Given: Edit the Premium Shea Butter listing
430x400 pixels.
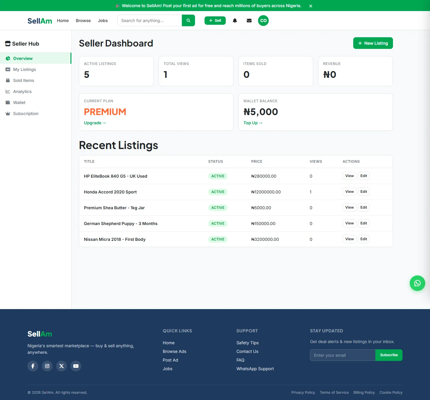Looking at the screenshot, I should pyautogui.click(x=364, y=207).
